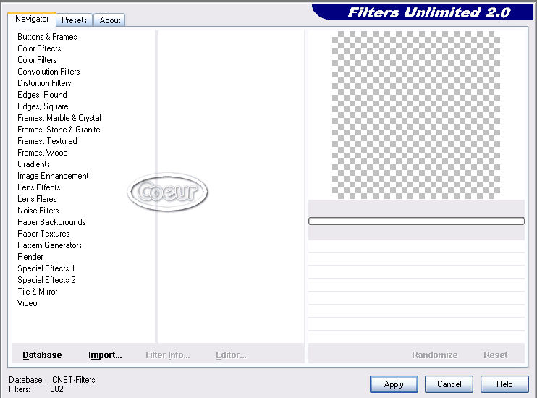Pick the Frames, Wood category
537x398 pixels.
[43, 153]
